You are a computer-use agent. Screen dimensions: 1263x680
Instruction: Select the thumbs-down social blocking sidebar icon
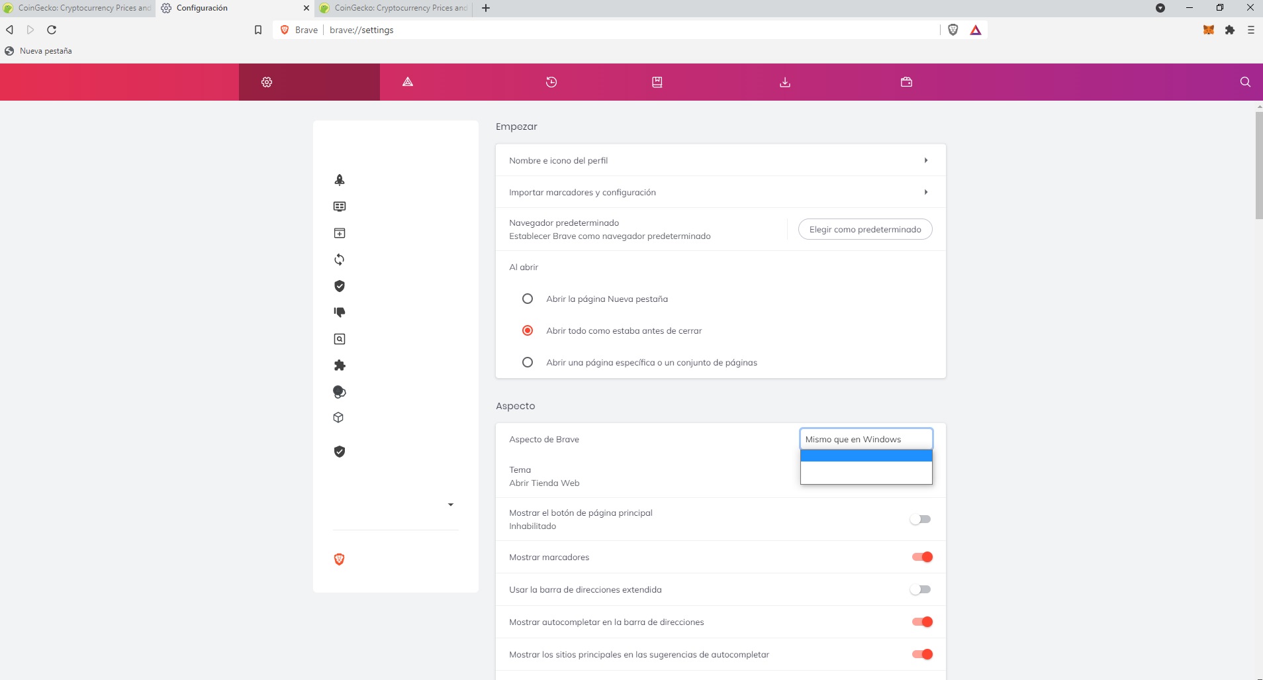pyautogui.click(x=340, y=312)
